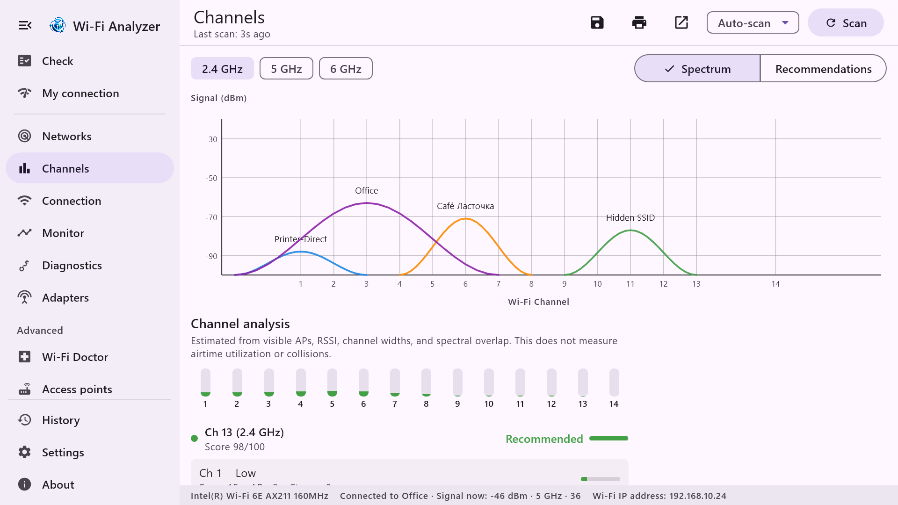
Task: Select Channels in the sidebar
Action: click(x=90, y=168)
